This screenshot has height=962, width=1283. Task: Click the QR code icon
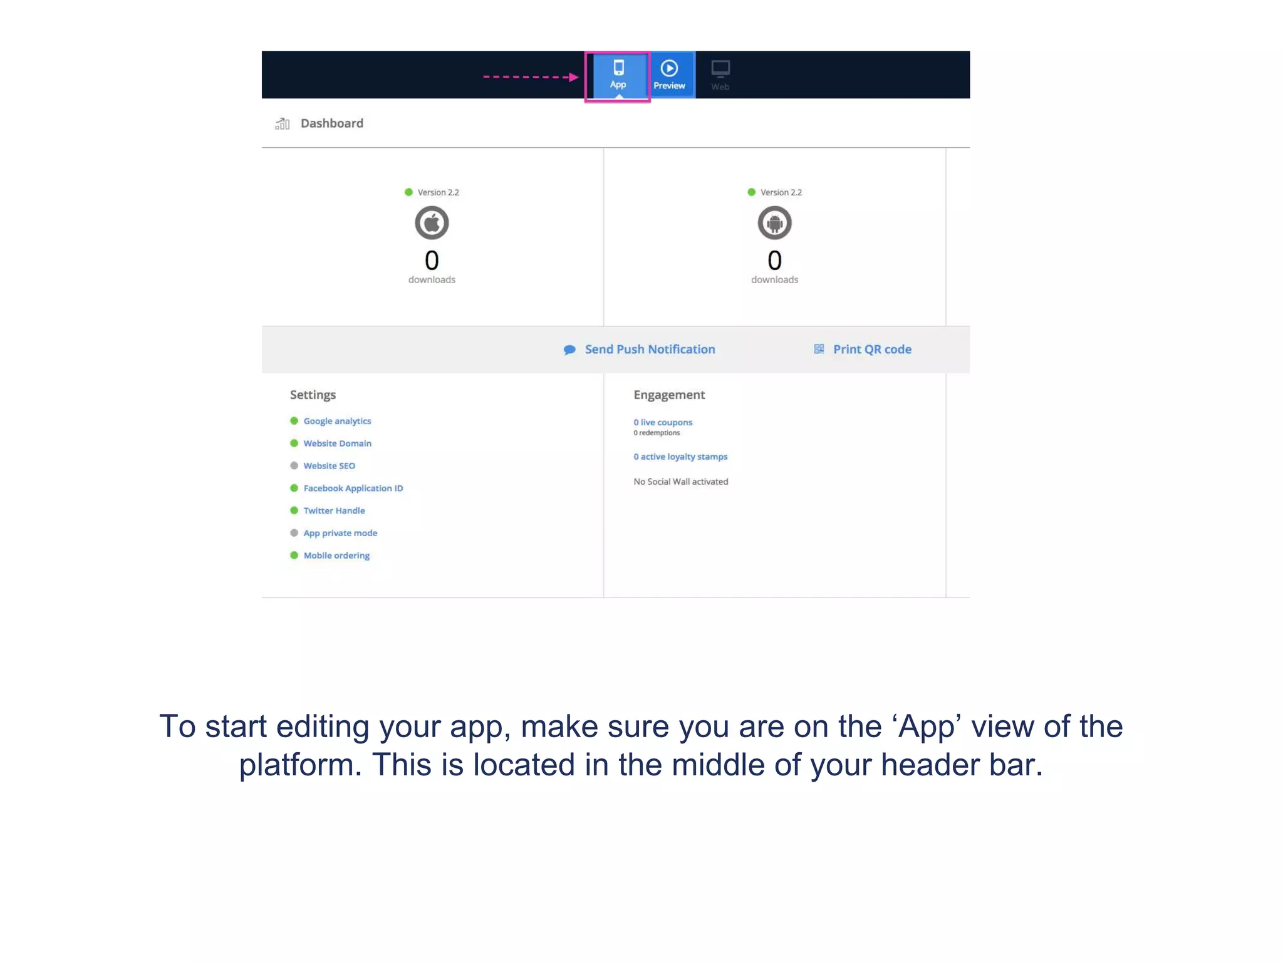[x=819, y=349]
